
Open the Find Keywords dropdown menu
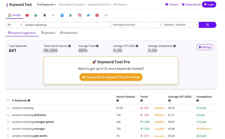coord(46,5)
